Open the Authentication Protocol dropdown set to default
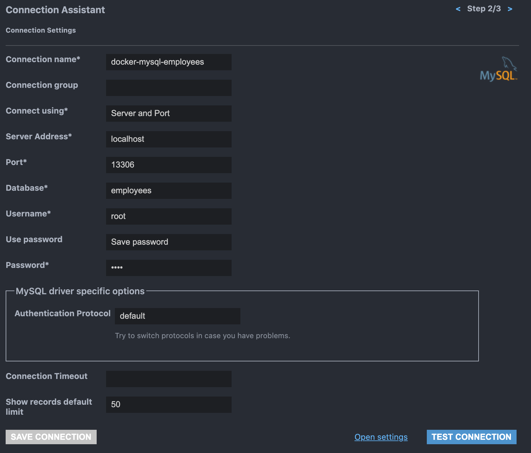The width and height of the screenshot is (531, 453). pyautogui.click(x=178, y=316)
